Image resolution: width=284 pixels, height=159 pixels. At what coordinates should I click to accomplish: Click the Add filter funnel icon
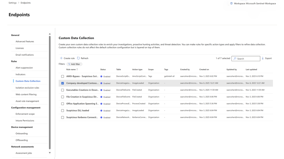(69, 64)
